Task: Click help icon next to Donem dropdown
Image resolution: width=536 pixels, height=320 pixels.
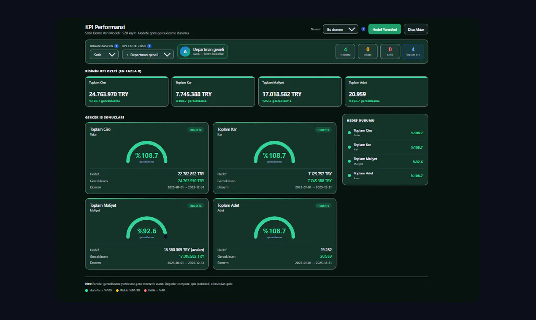Action: [363, 29]
